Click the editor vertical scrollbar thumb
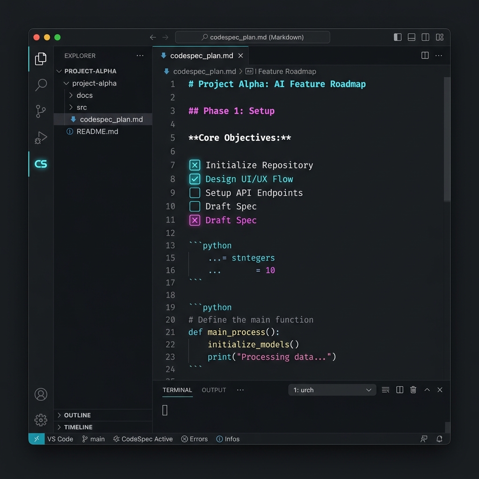This screenshot has height=479, width=479. pos(447,139)
